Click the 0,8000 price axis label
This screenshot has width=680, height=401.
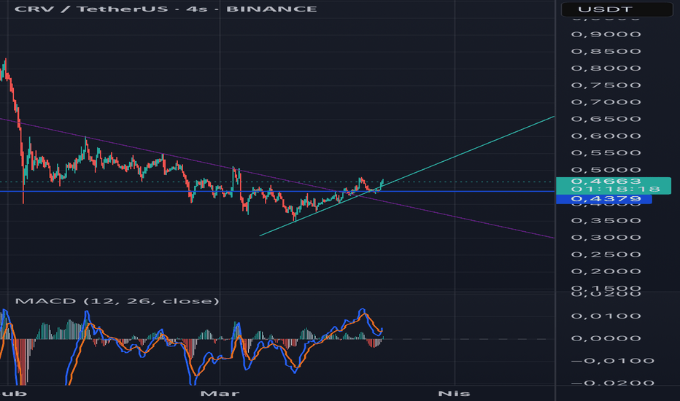tap(606, 68)
